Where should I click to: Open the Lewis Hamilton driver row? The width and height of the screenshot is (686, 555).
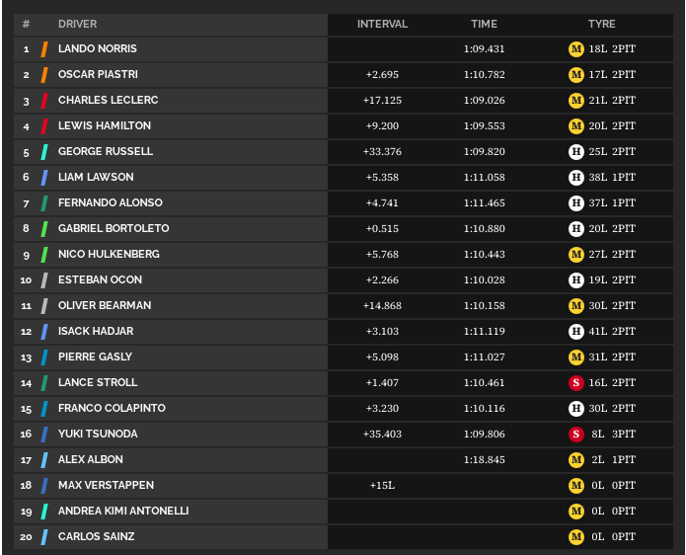tap(343, 126)
